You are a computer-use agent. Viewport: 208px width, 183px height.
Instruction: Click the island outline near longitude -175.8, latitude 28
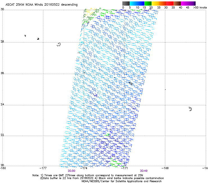click(59, 44)
